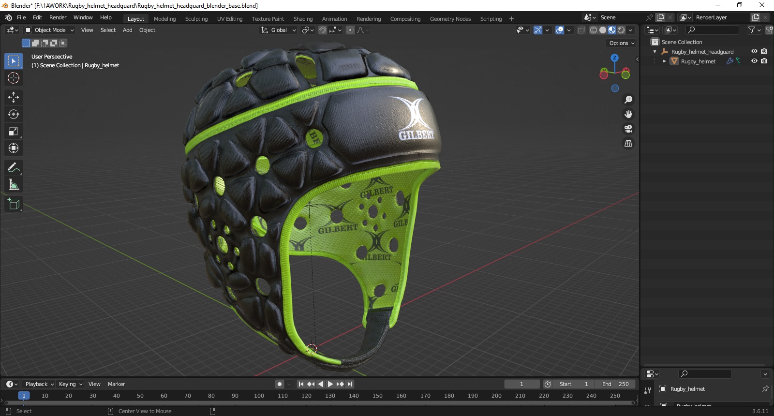
Task: Click the outliner filter funnel icon
Action: [x=751, y=30]
